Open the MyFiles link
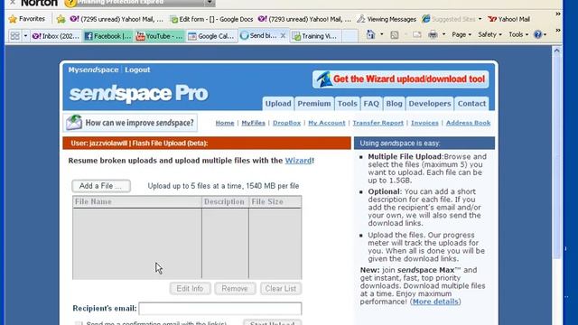 coord(253,123)
